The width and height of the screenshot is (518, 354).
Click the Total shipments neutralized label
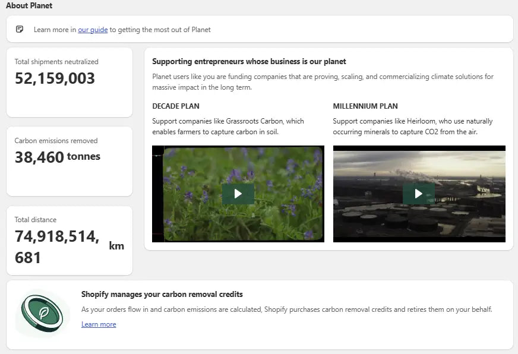point(56,62)
